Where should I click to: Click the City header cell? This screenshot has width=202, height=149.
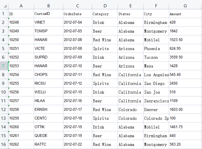(156, 14)
